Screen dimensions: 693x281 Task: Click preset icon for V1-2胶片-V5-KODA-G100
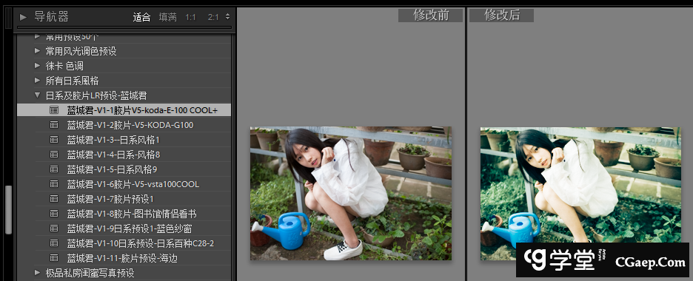coord(54,125)
